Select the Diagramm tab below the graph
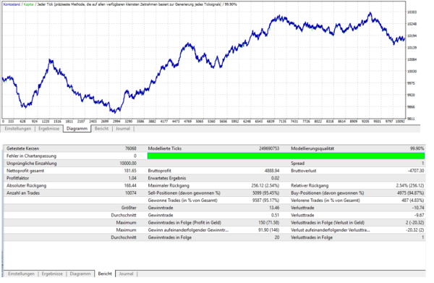434x283 pixels. (x=77, y=129)
